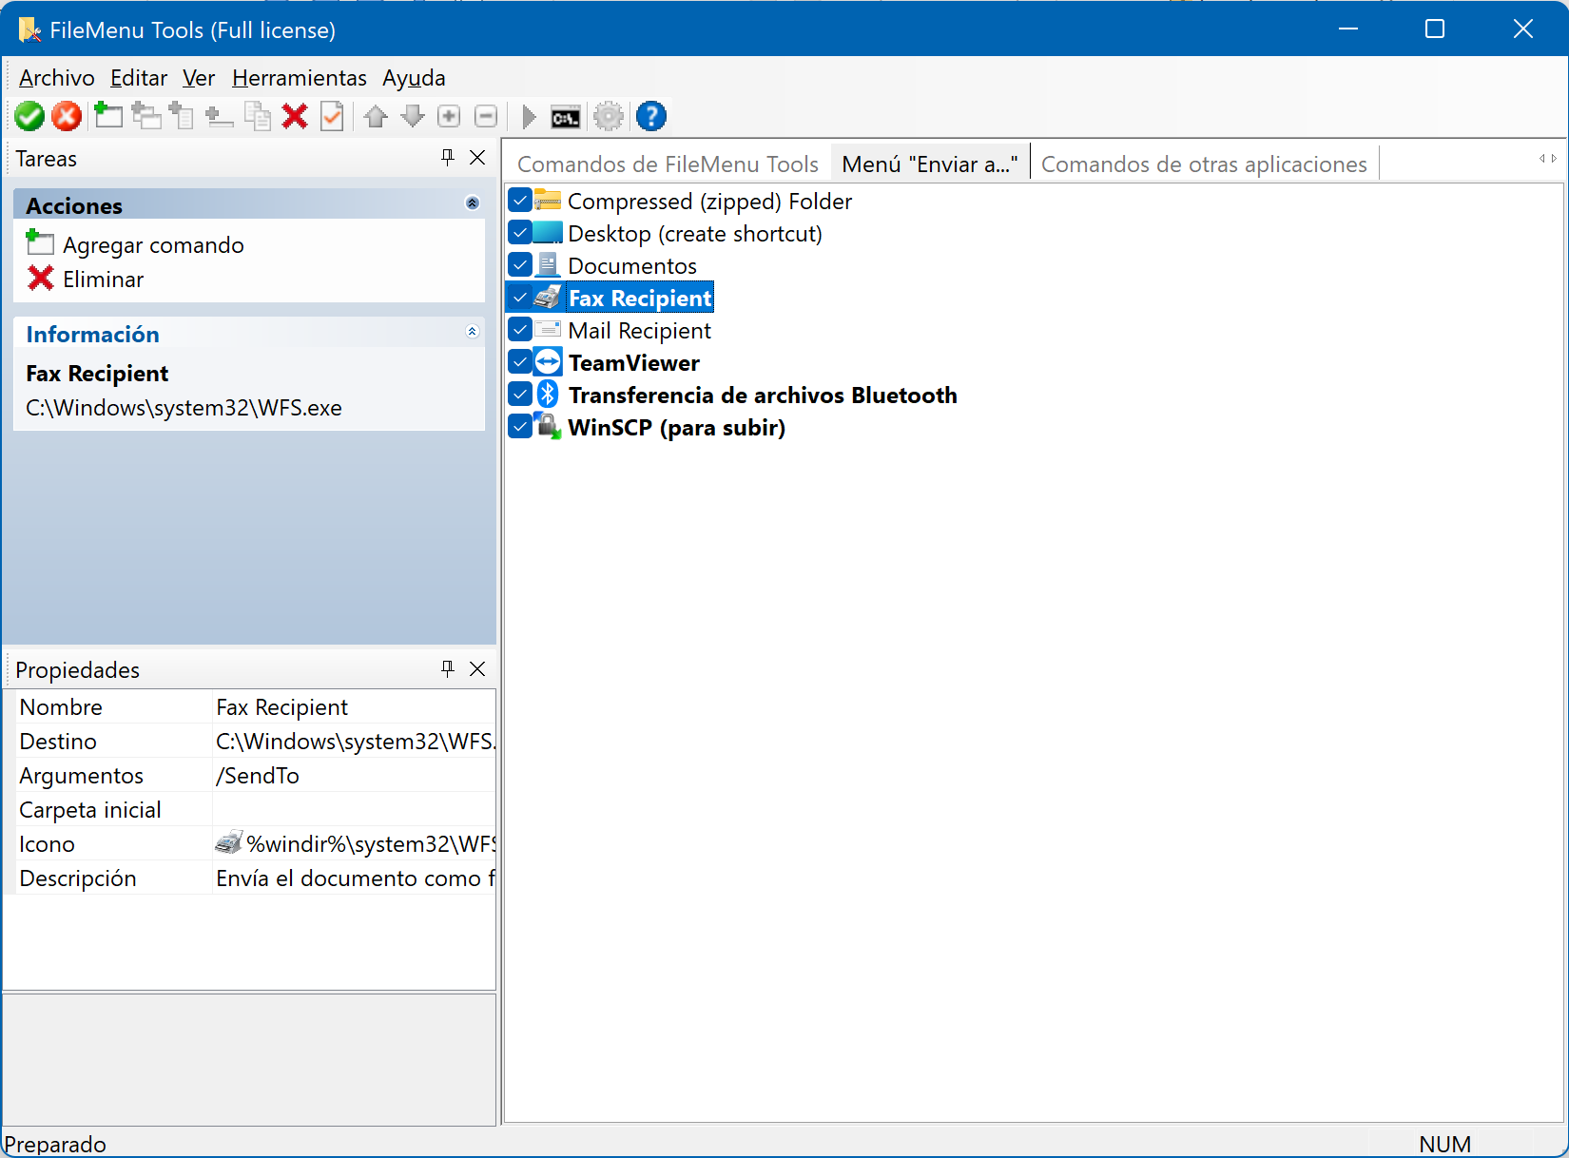Toggle Transferencia de archivos Bluetooth checkbox

click(520, 395)
